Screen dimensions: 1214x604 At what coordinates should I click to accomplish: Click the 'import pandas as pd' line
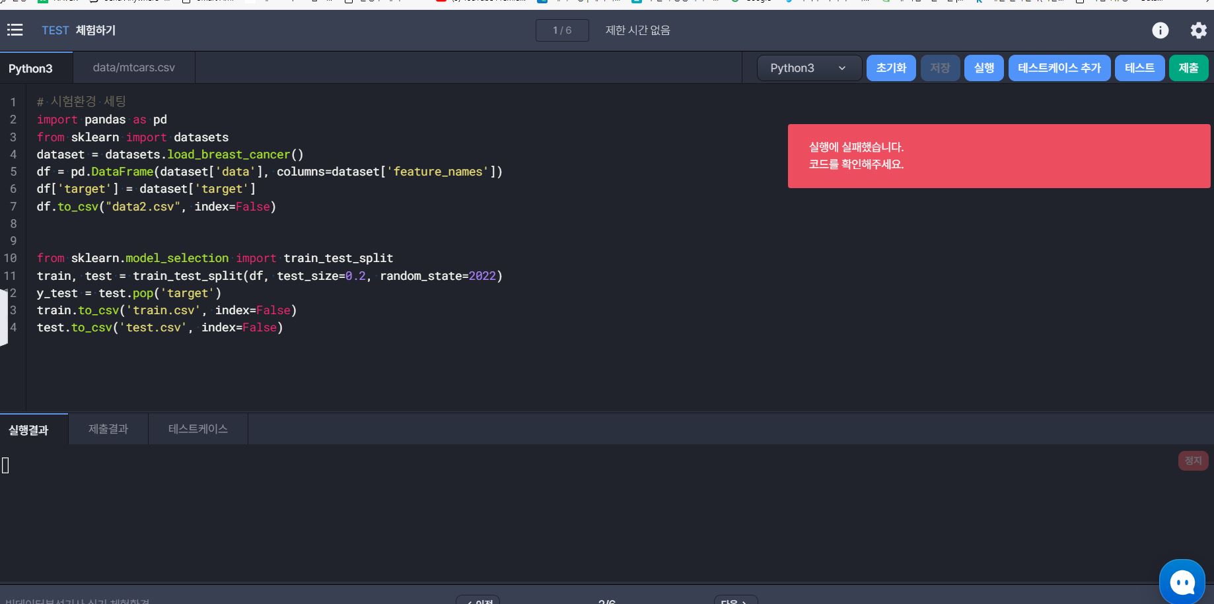102,119
